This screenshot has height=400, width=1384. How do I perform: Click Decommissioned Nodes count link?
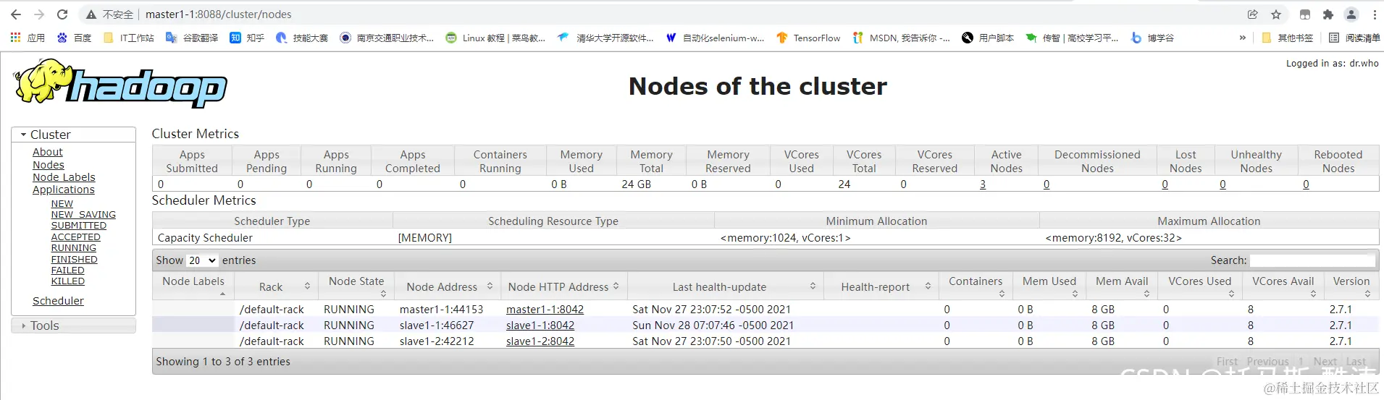1047,184
